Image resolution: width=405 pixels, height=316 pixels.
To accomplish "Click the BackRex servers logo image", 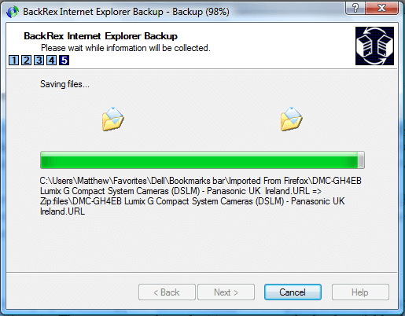I will 374,46.
